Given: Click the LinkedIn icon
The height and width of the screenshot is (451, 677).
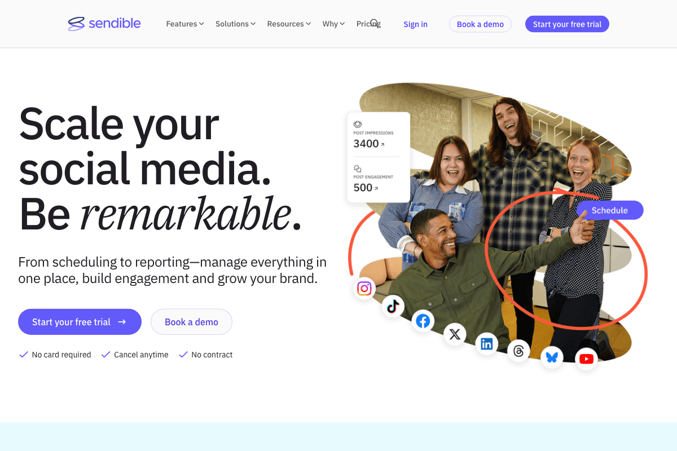Looking at the screenshot, I should tap(486, 344).
